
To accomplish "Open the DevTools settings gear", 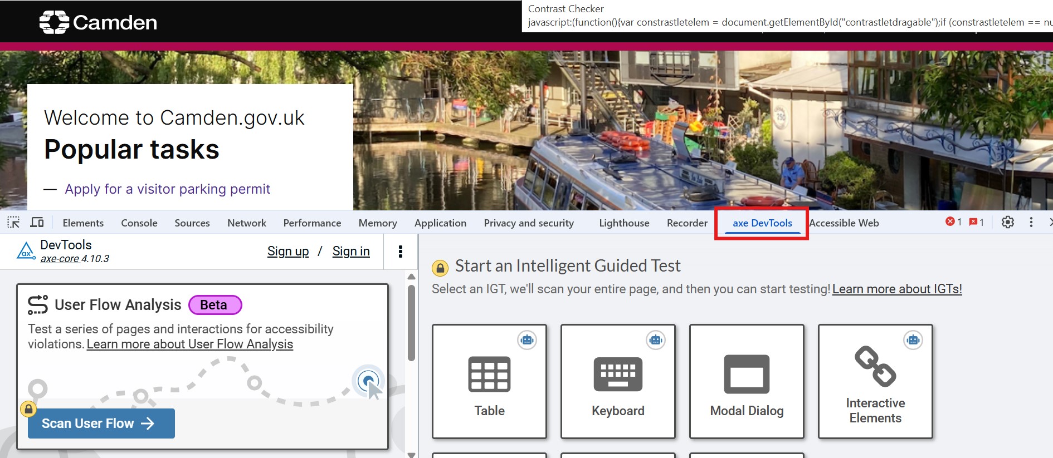I will [x=1007, y=223].
